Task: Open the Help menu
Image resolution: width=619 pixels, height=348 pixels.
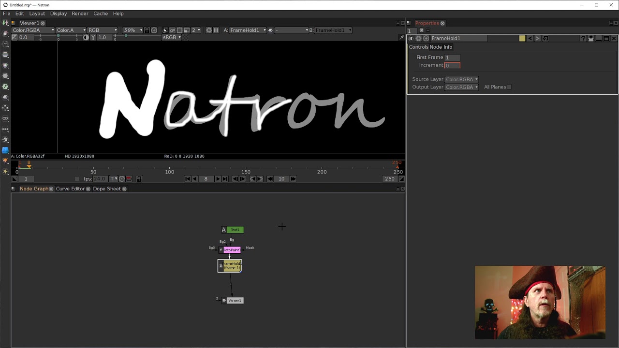Action: point(118,14)
